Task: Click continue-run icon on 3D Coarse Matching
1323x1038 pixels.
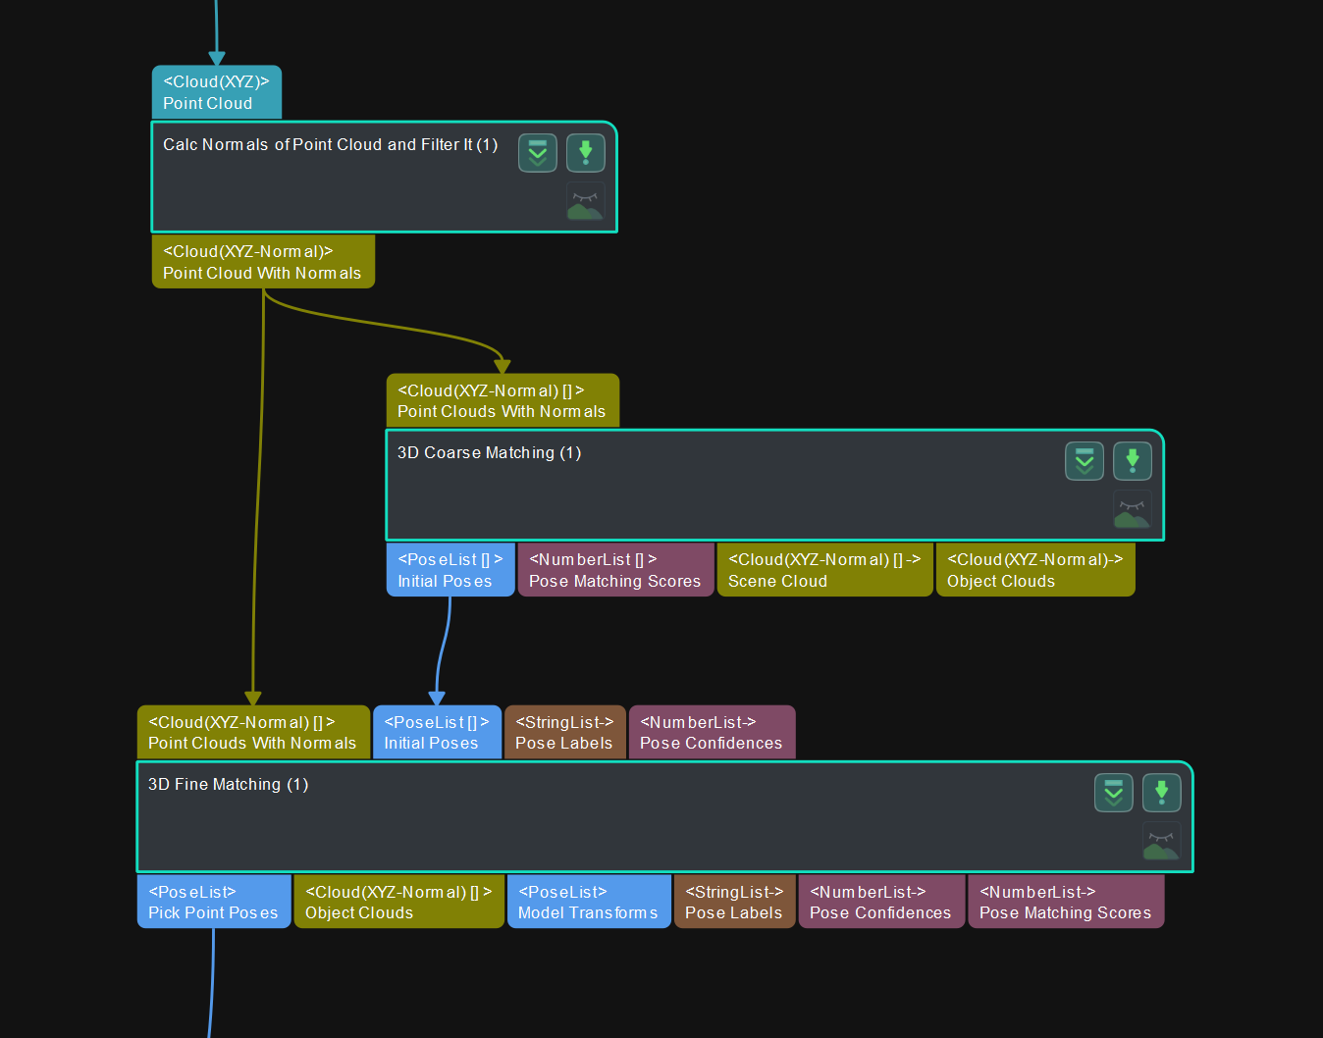Action: tap(1084, 460)
